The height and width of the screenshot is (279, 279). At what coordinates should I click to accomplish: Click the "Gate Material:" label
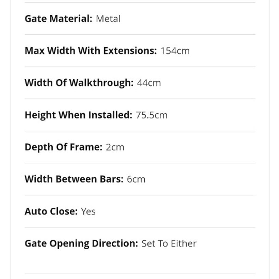click(58, 19)
